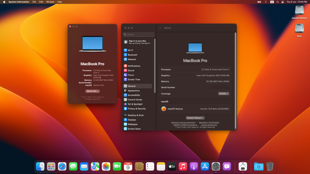Open Music from the Dock
Viewport: 310px width, 174px height.
pos(183,167)
